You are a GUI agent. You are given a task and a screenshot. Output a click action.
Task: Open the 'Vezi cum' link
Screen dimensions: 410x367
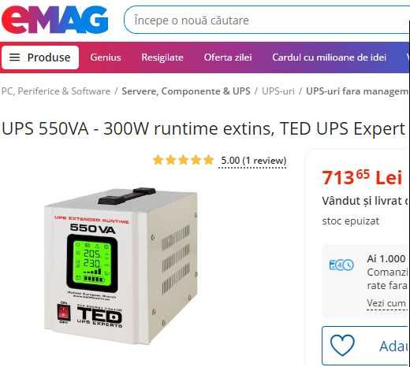point(386,303)
